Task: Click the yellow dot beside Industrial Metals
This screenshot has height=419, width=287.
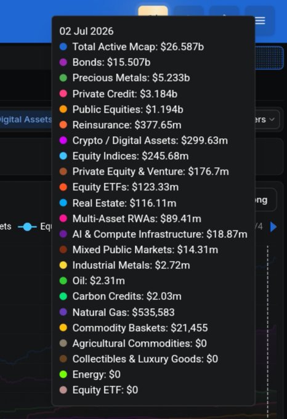Action: click(x=63, y=265)
